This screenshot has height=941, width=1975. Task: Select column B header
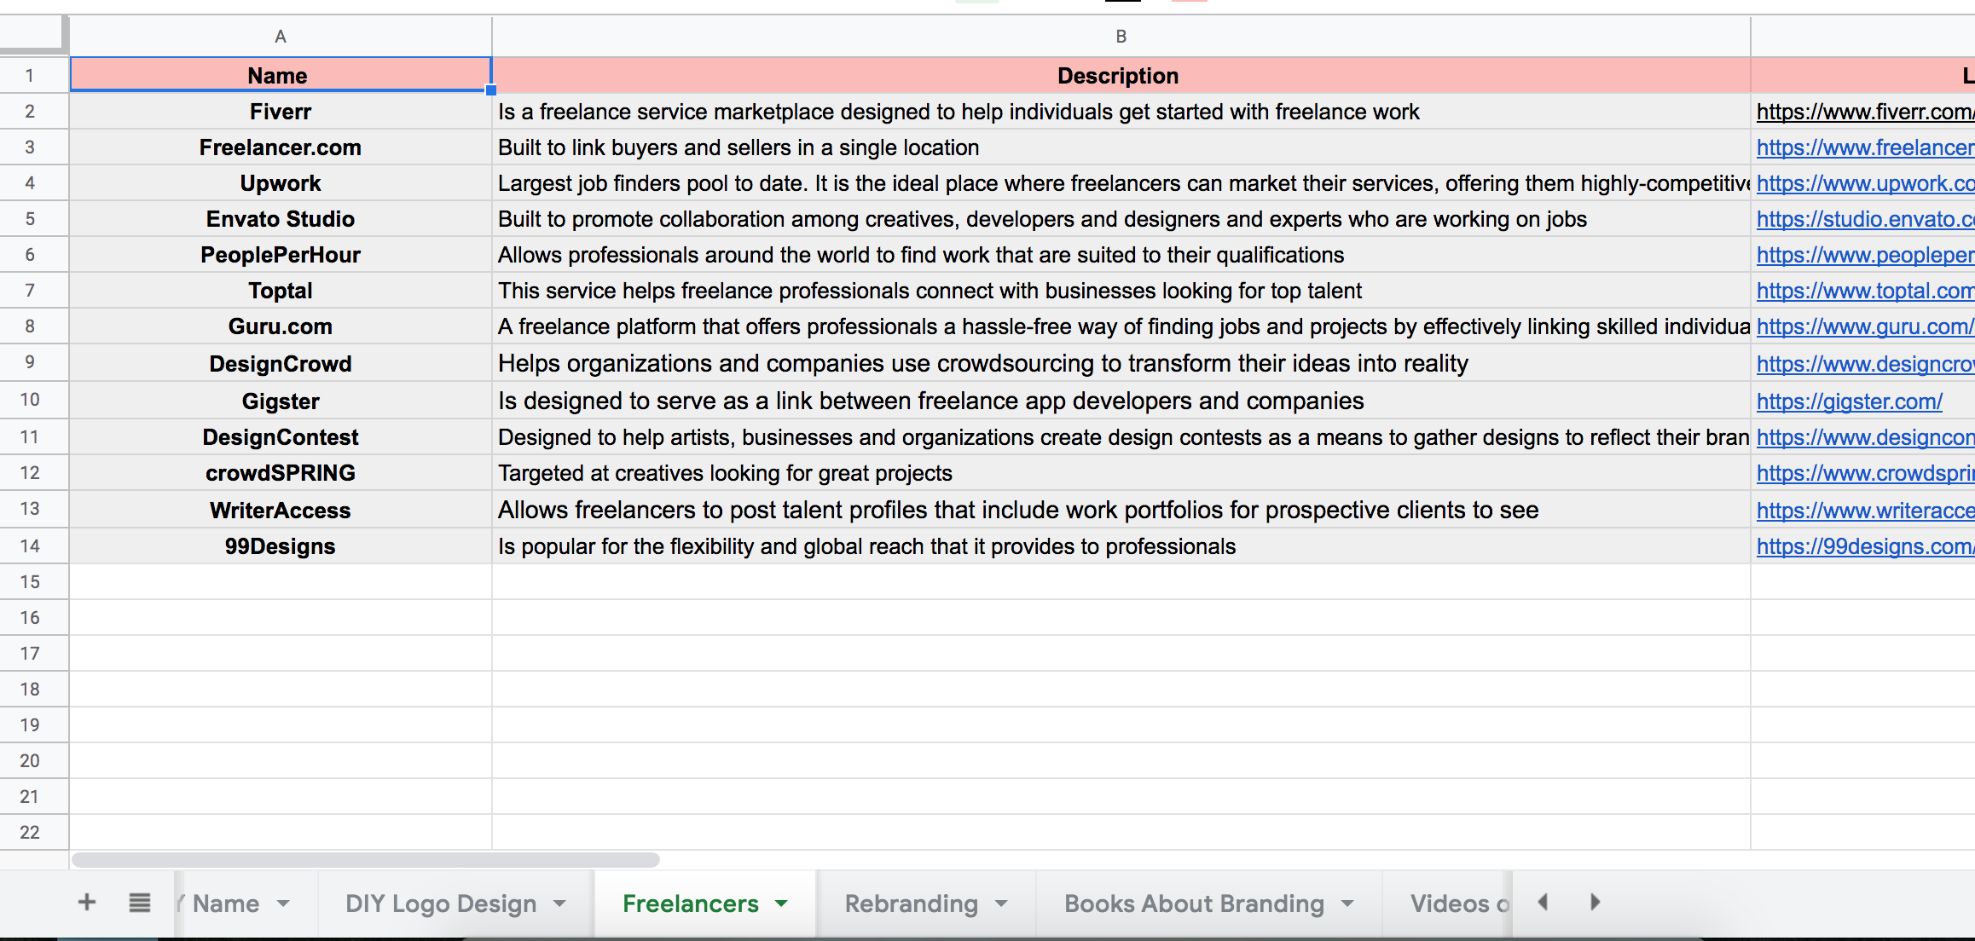(1121, 37)
